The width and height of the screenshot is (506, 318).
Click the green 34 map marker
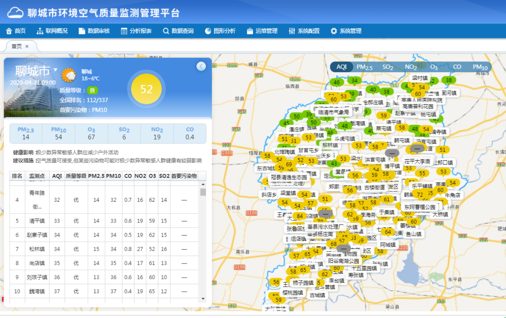click(x=354, y=80)
